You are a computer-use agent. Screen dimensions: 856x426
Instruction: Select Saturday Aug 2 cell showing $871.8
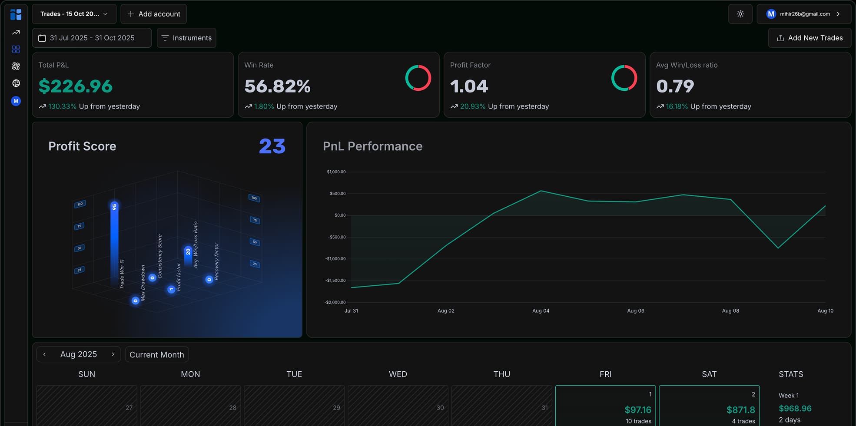pos(709,406)
